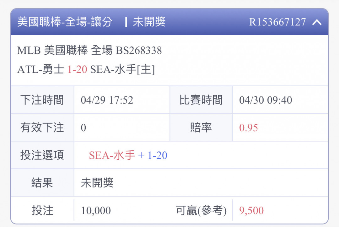Viewport: 339px width, 227px height.
Task: Click the 有效下注 value 0
Action: click(x=83, y=128)
